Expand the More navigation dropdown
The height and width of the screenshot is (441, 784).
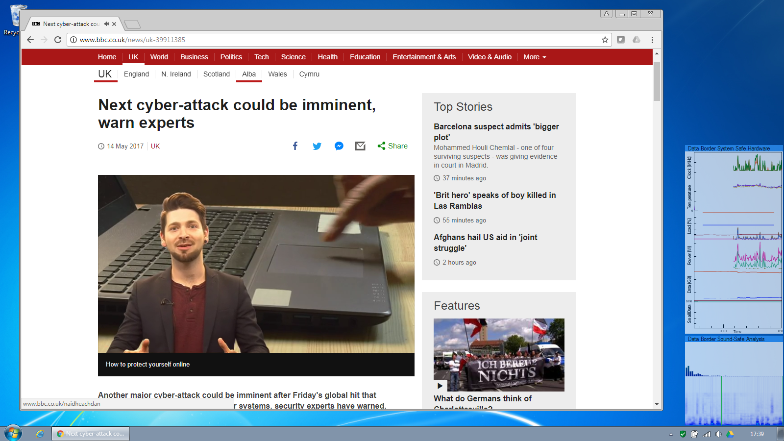click(535, 57)
